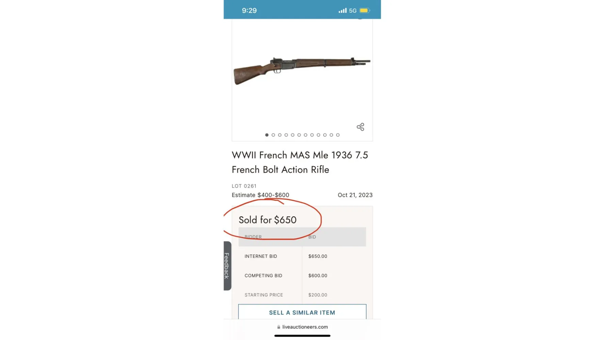
Task: Tap the Sold for $650 heading
Action: pos(267,220)
